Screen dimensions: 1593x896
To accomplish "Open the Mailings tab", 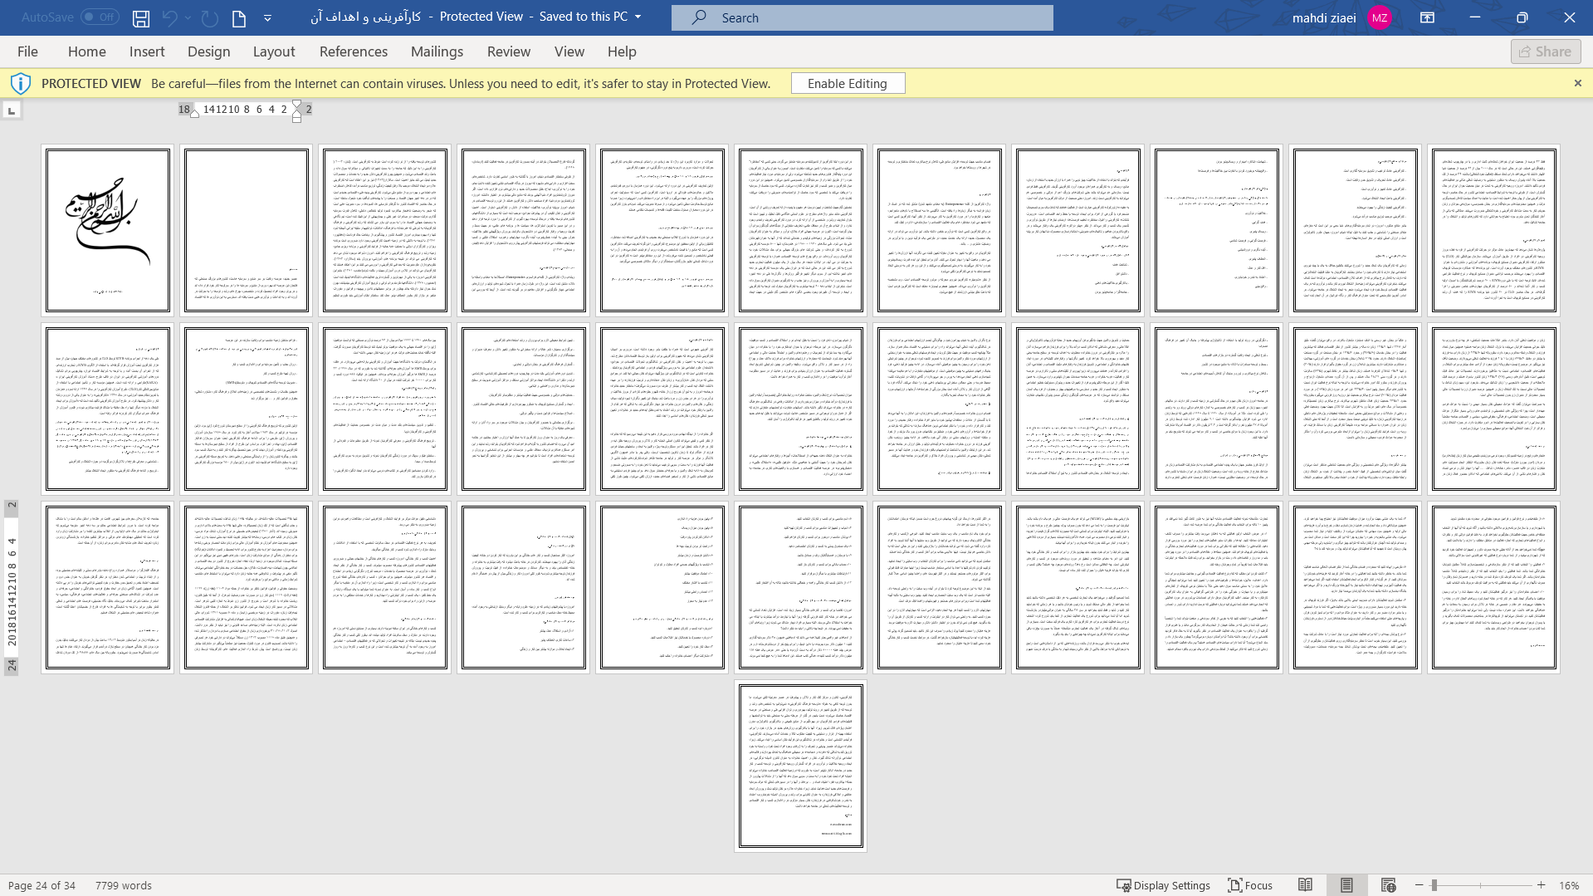I will click(437, 51).
